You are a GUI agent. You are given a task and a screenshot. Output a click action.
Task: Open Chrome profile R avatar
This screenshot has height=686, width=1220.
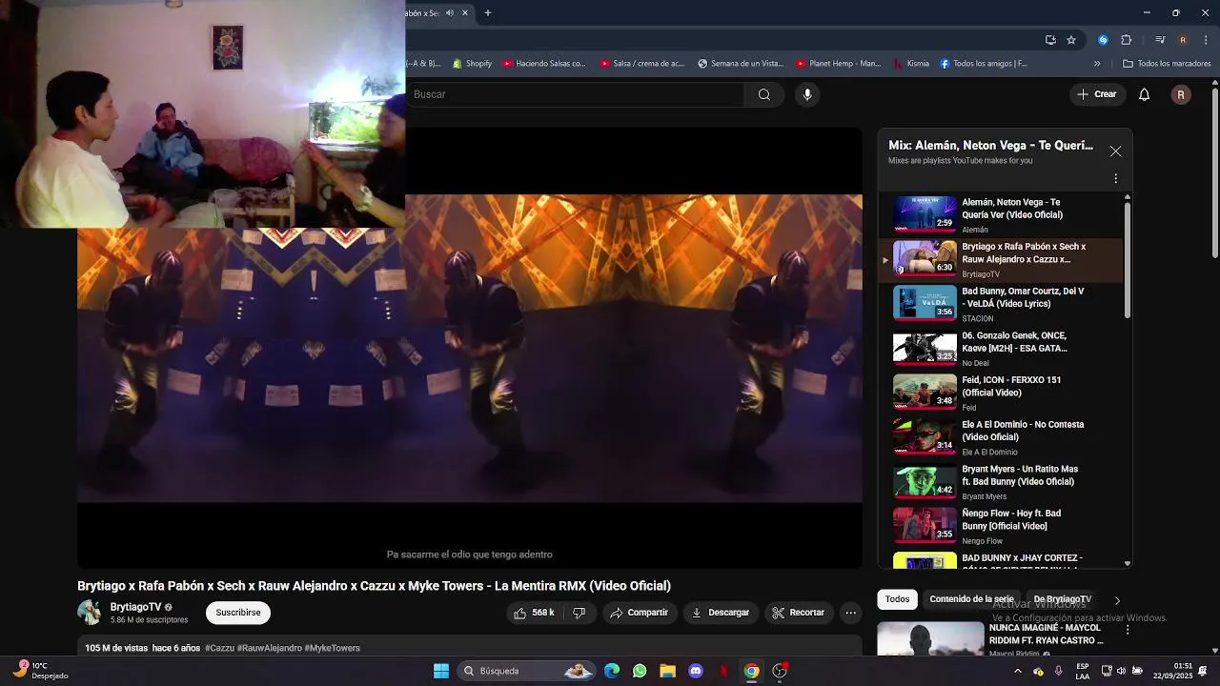1183,40
